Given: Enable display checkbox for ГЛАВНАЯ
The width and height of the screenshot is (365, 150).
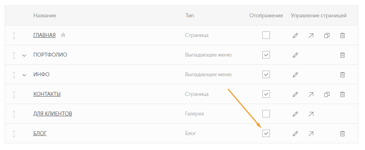Looking at the screenshot, I should (x=266, y=35).
